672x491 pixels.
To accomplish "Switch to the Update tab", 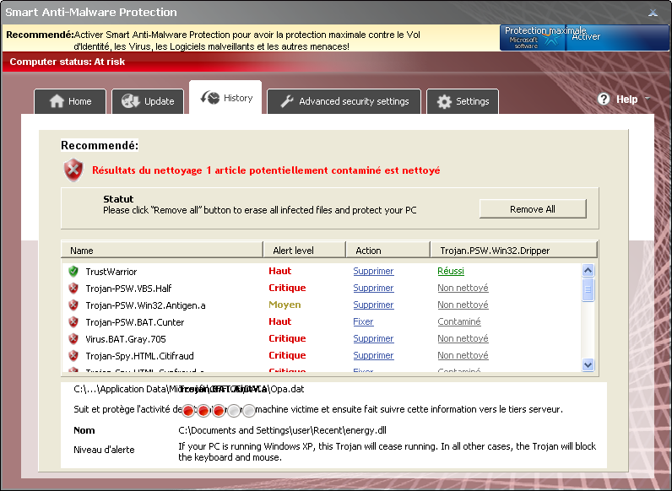I will [148, 101].
